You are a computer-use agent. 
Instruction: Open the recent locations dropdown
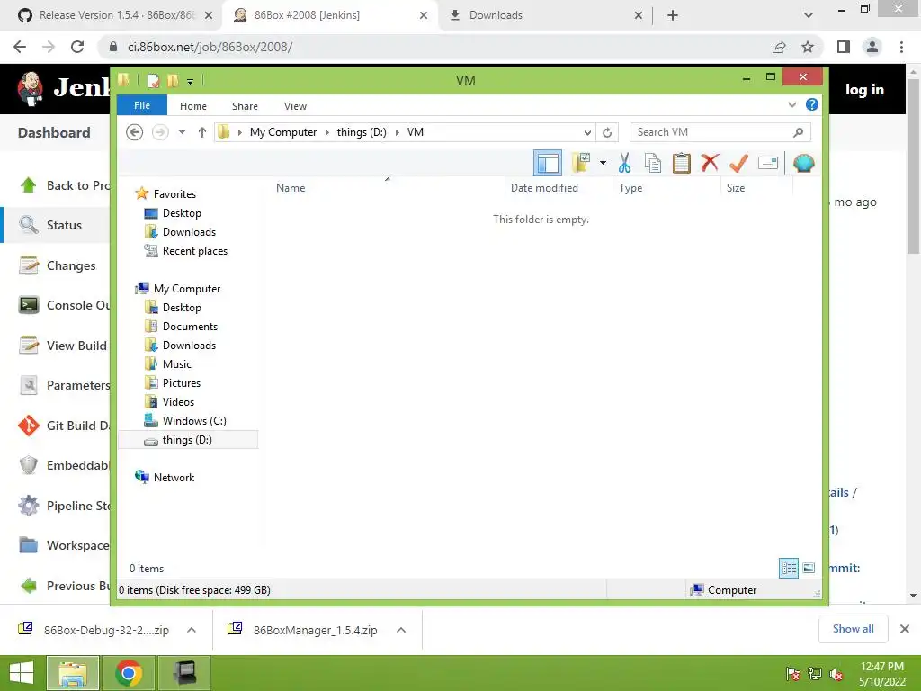[182, 132]
